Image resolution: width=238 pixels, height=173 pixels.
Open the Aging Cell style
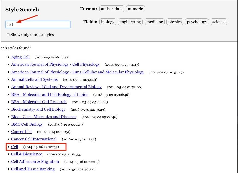(x=20, y=57)
